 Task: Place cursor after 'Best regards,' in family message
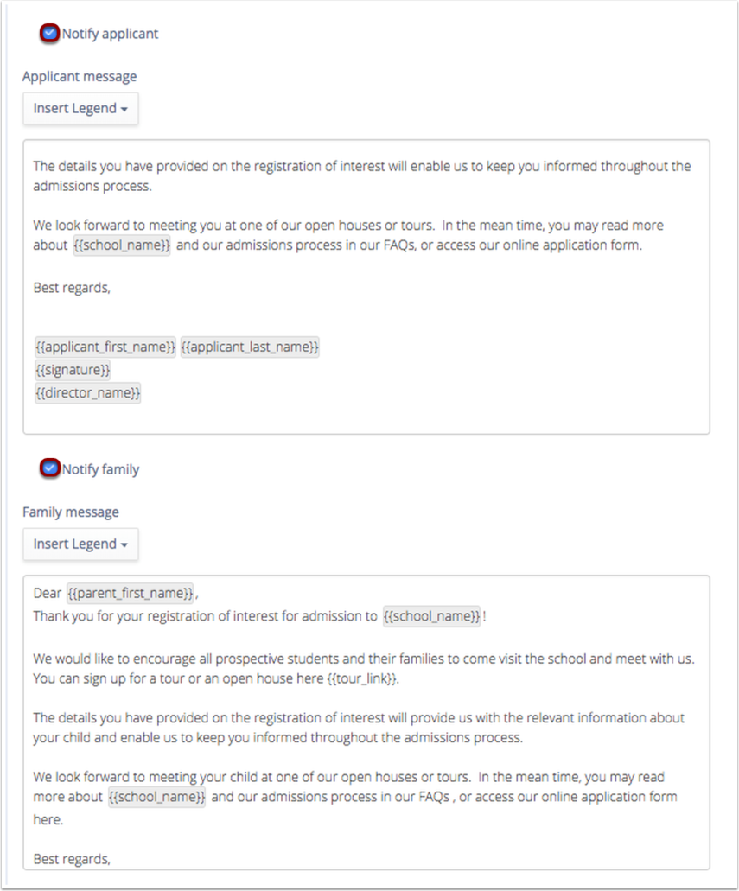click(x=112, y=859)
